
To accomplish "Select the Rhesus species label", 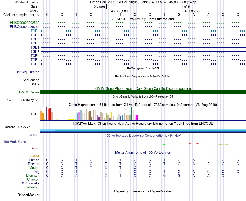I will pyautogui.click(x=34, y=164).
